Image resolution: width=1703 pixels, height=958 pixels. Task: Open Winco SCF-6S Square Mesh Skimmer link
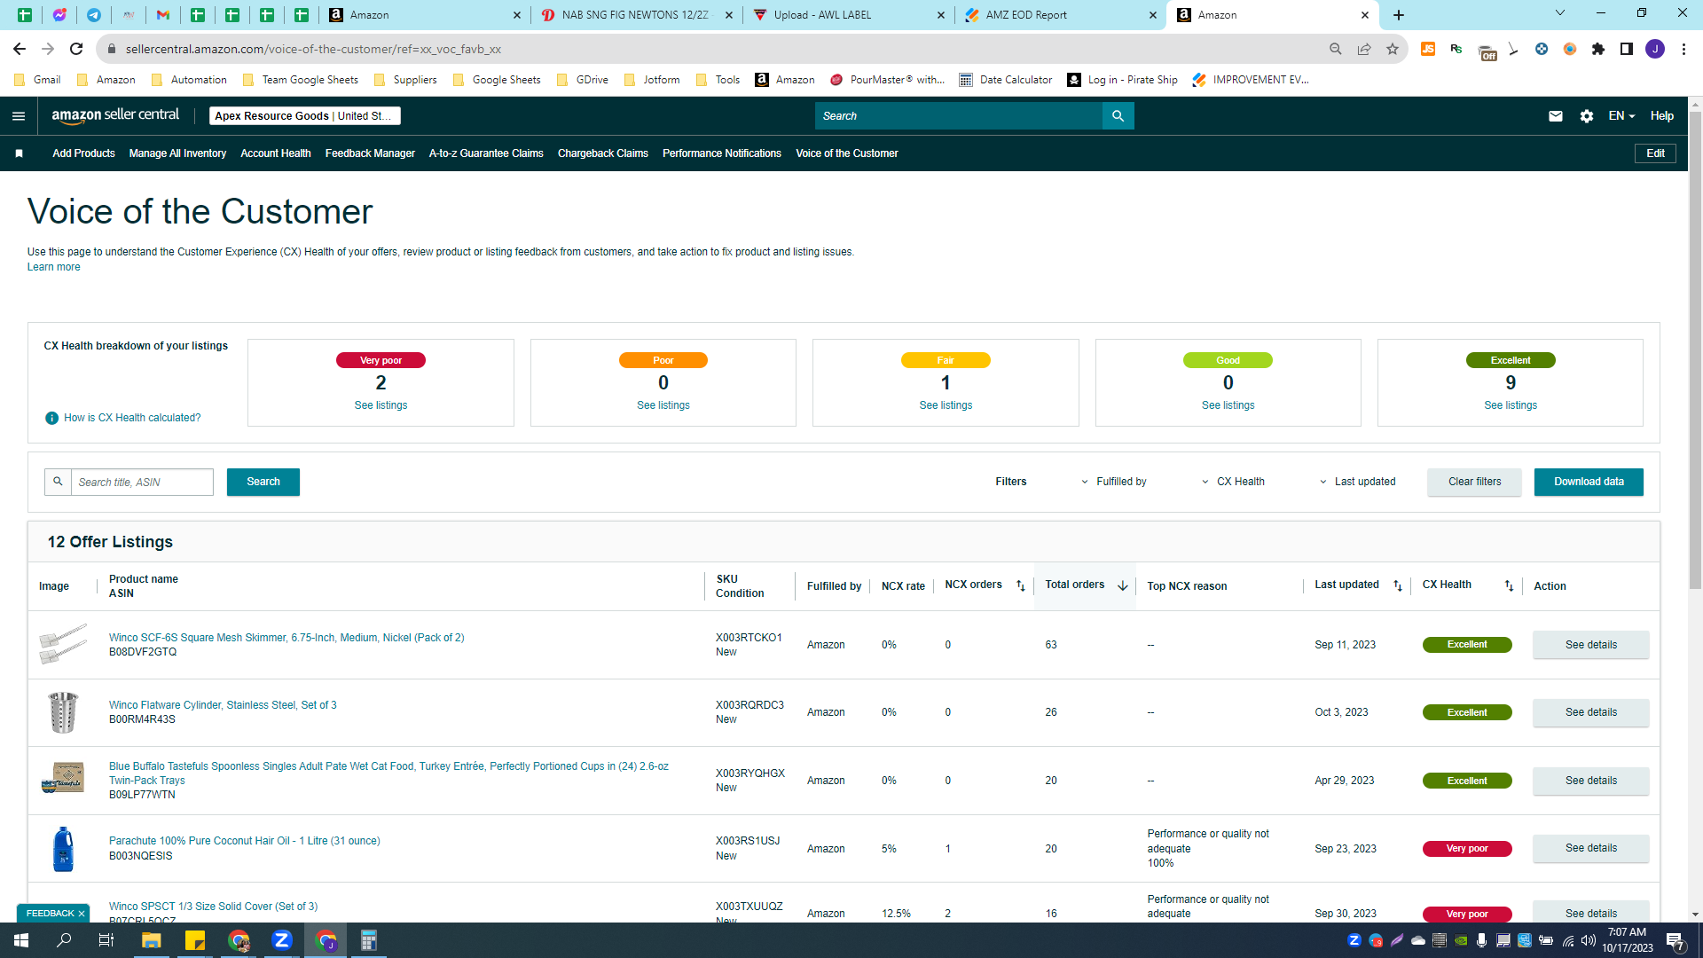(x=286, y=638)
